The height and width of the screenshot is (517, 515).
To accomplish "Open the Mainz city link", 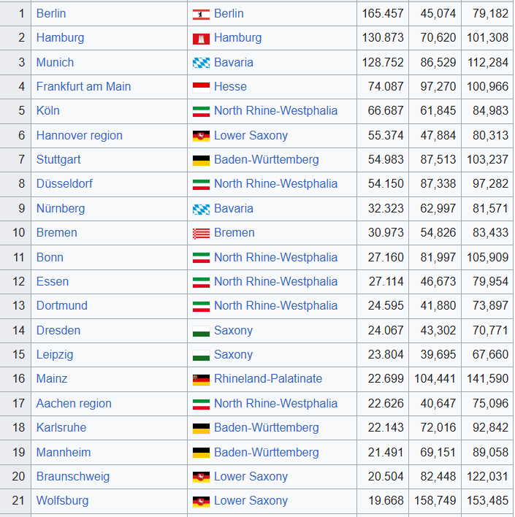I will [x=52, y=379].
